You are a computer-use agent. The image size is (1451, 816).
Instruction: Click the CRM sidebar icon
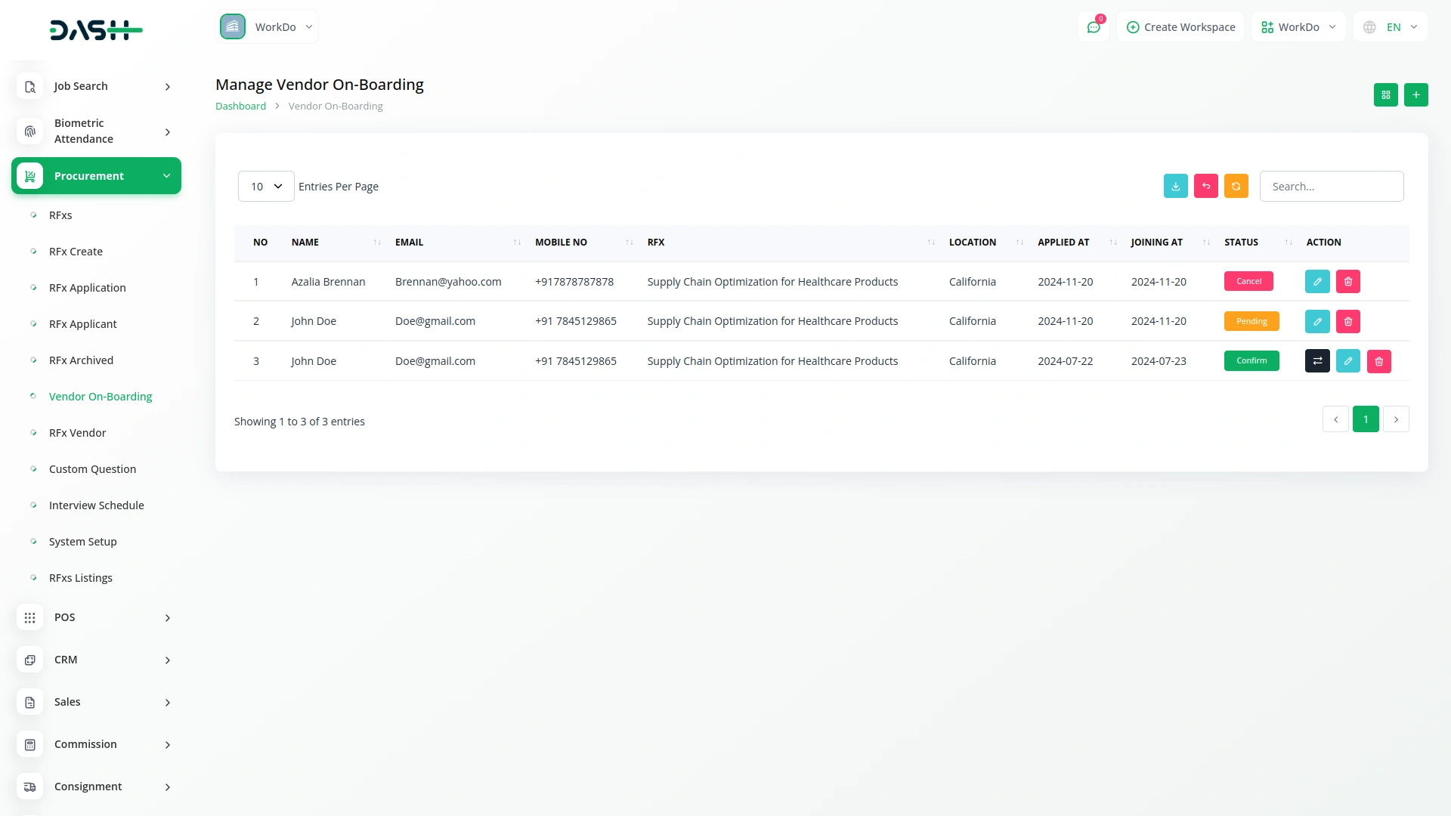pos(29,660)
